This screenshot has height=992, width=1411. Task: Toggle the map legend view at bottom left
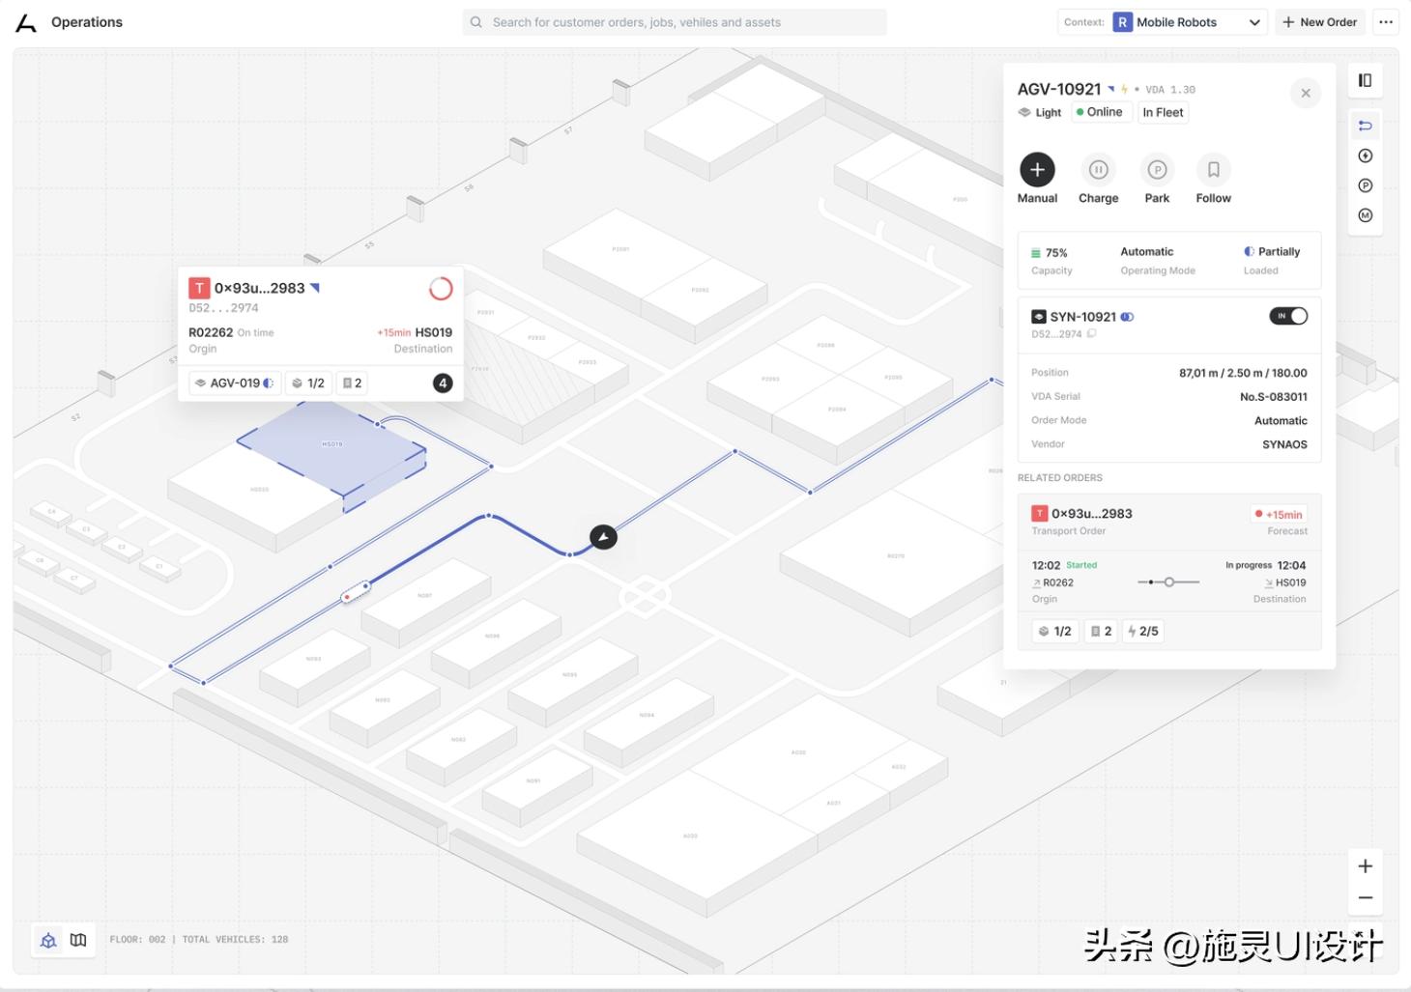(78, 939)
